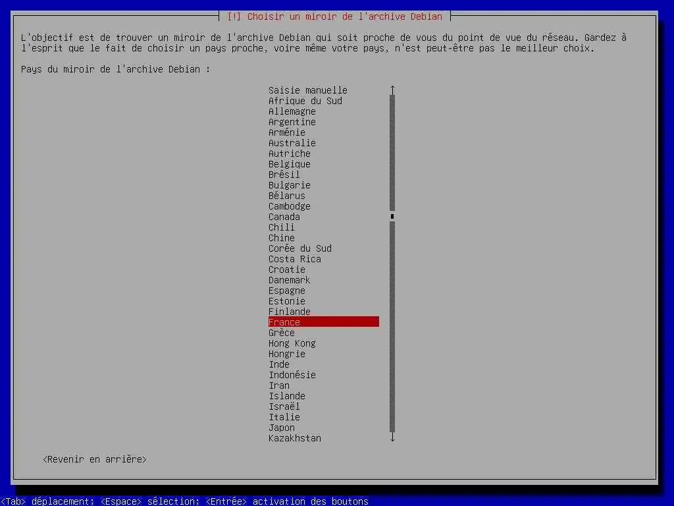Choose Hongrie in the list

tap(287, 354)
